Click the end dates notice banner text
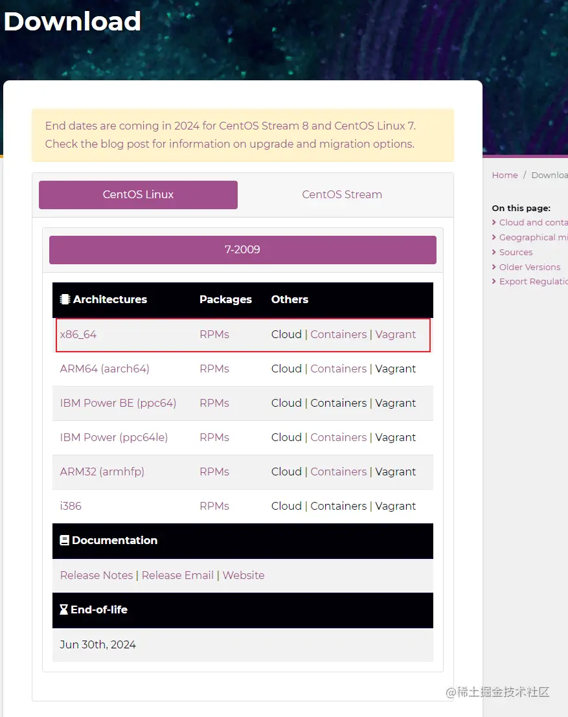 (x=230, y=135)
